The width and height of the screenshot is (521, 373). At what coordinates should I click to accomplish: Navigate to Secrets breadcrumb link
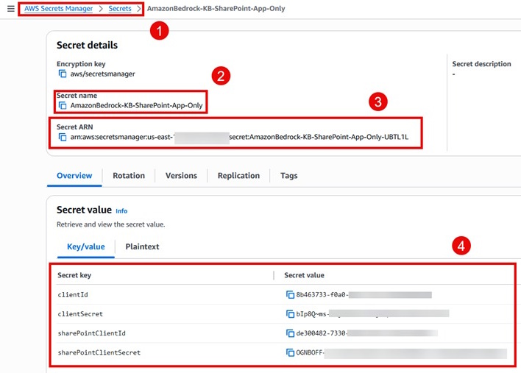tap(120, 9)
